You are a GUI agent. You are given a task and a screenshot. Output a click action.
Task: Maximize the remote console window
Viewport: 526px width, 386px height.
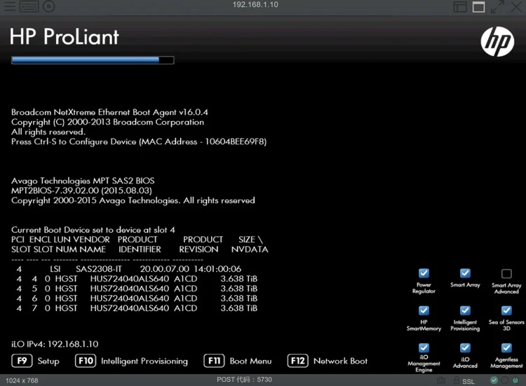[x=478, y=7]
